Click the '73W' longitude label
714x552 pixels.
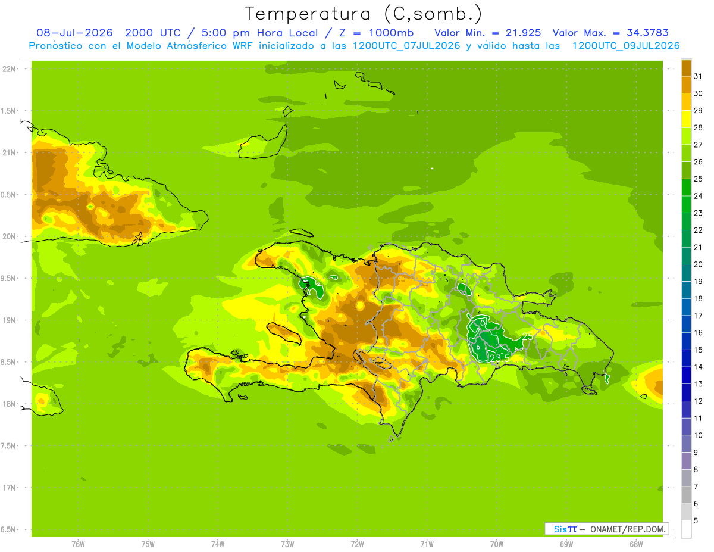(287, 544)
